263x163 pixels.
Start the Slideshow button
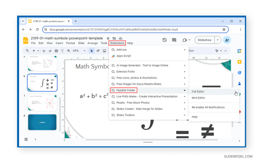[x=204, y=40]
